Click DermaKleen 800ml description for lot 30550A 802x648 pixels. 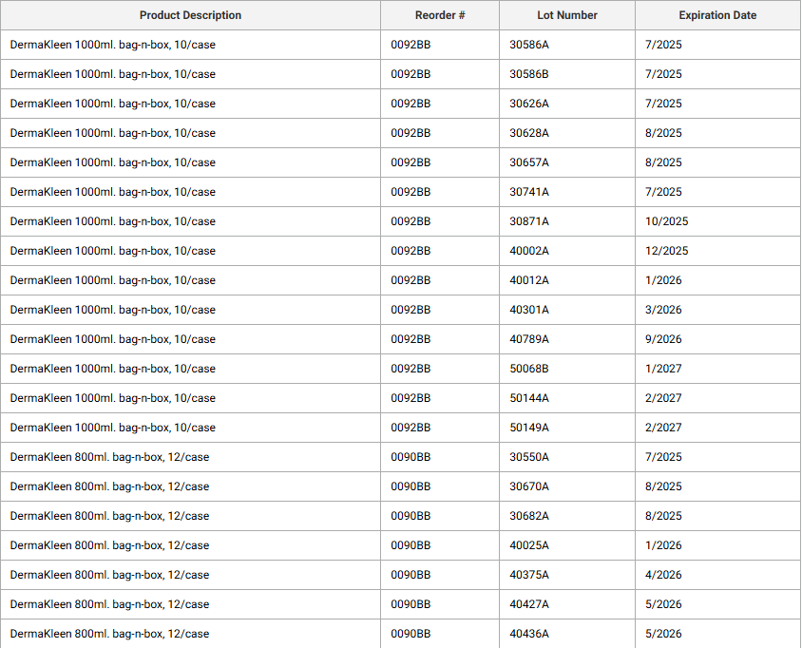tap(109, 457)
